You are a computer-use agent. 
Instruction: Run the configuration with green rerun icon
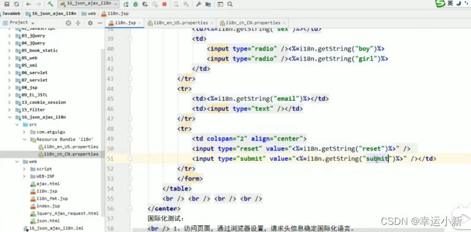(126, 4)
